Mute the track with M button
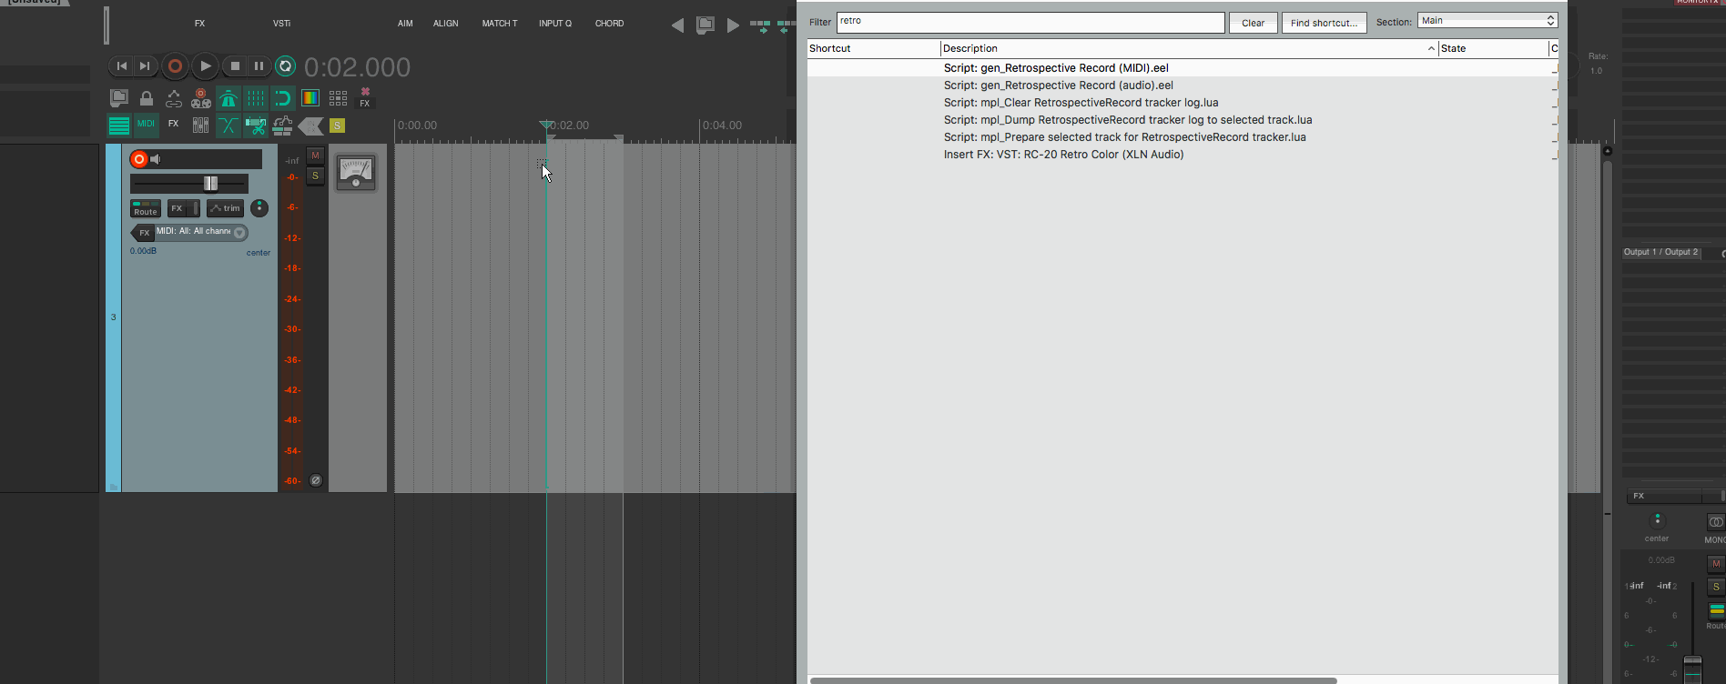Image resolution: width=1726 pixels, height=684 pixels. click(315, 156)
